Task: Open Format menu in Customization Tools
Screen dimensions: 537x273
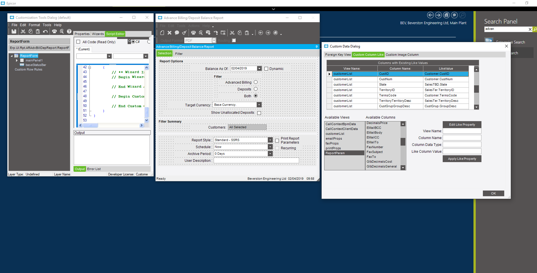Action: point(34,25)
